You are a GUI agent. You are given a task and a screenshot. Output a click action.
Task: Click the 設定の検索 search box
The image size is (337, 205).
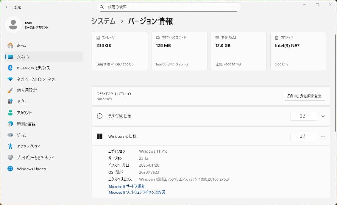168,7
